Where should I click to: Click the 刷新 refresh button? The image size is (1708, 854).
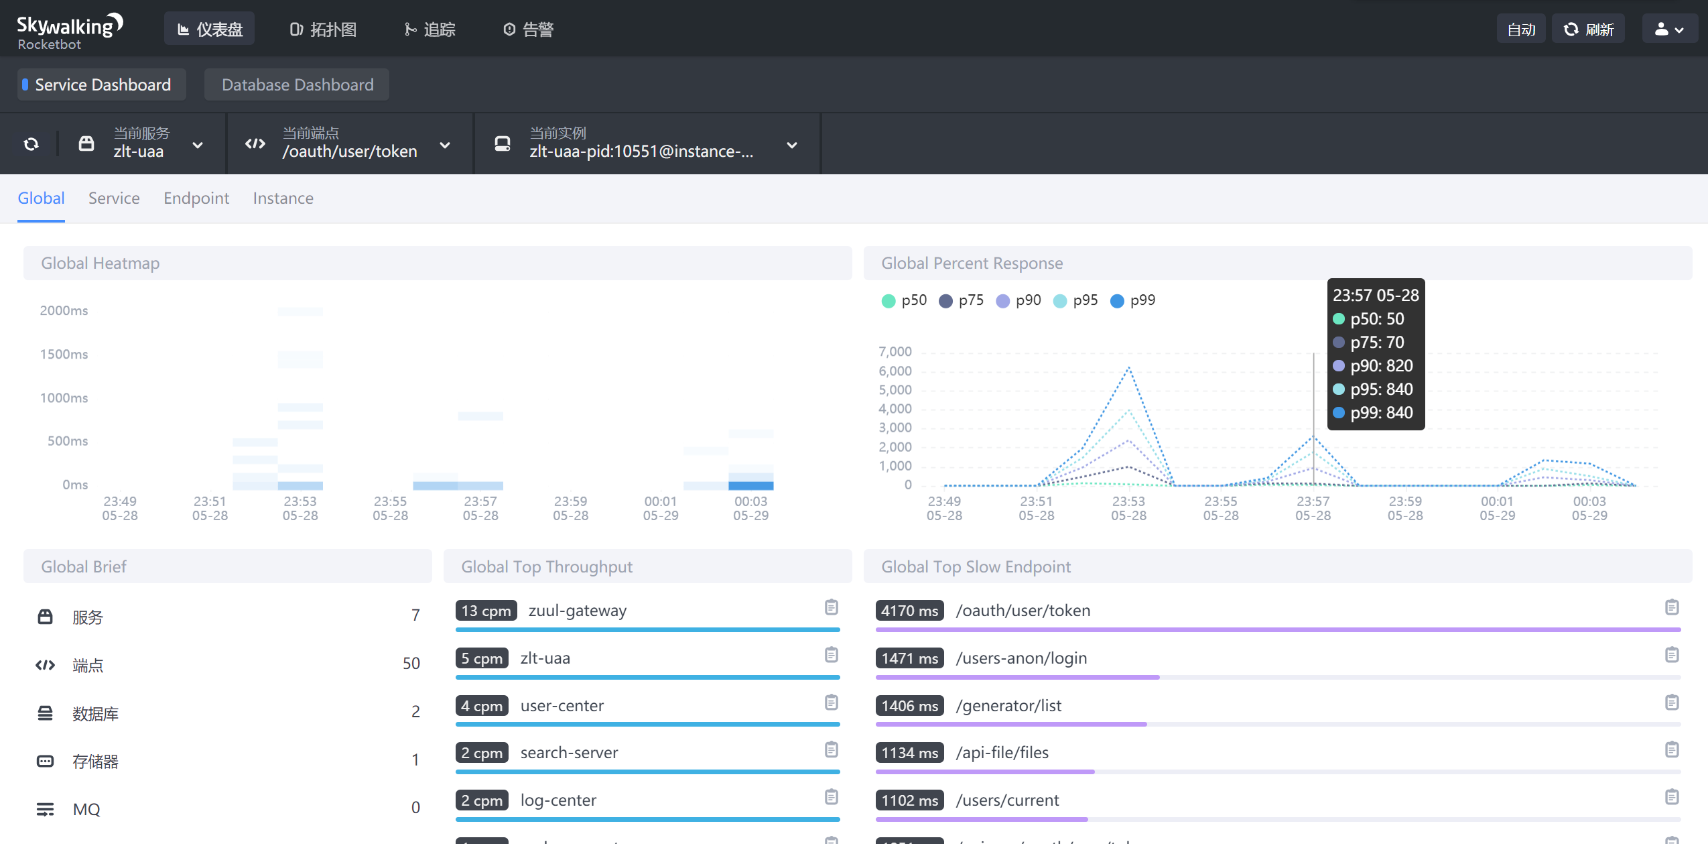pos(1587,29)
